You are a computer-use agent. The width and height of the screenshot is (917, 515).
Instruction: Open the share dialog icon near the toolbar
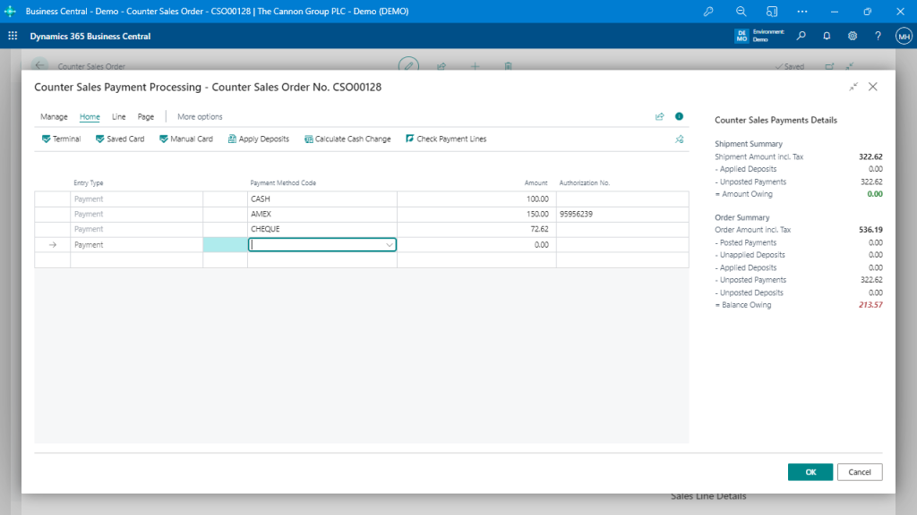[x=659, y=116]
